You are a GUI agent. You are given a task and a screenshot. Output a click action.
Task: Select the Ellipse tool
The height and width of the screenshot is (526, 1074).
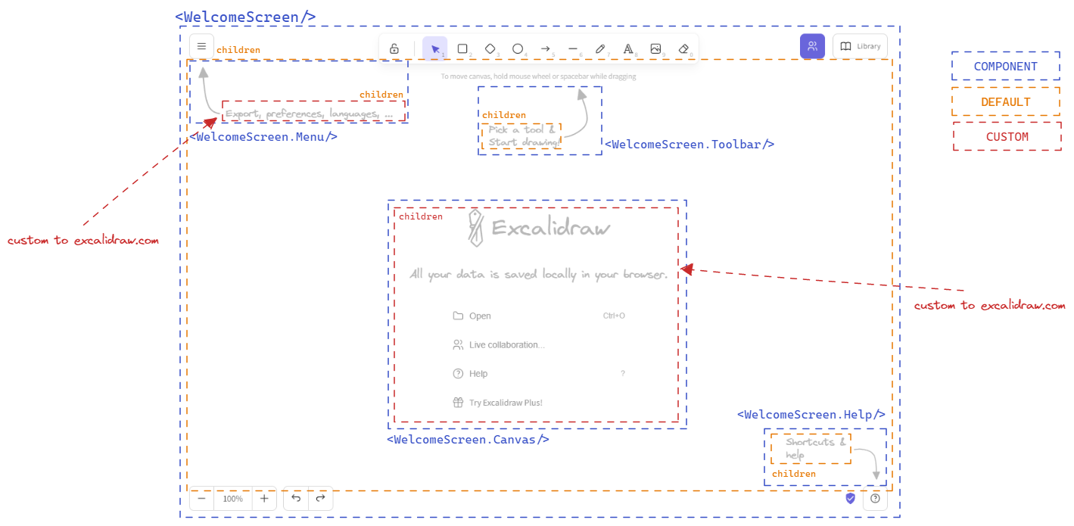click(518, 48)
